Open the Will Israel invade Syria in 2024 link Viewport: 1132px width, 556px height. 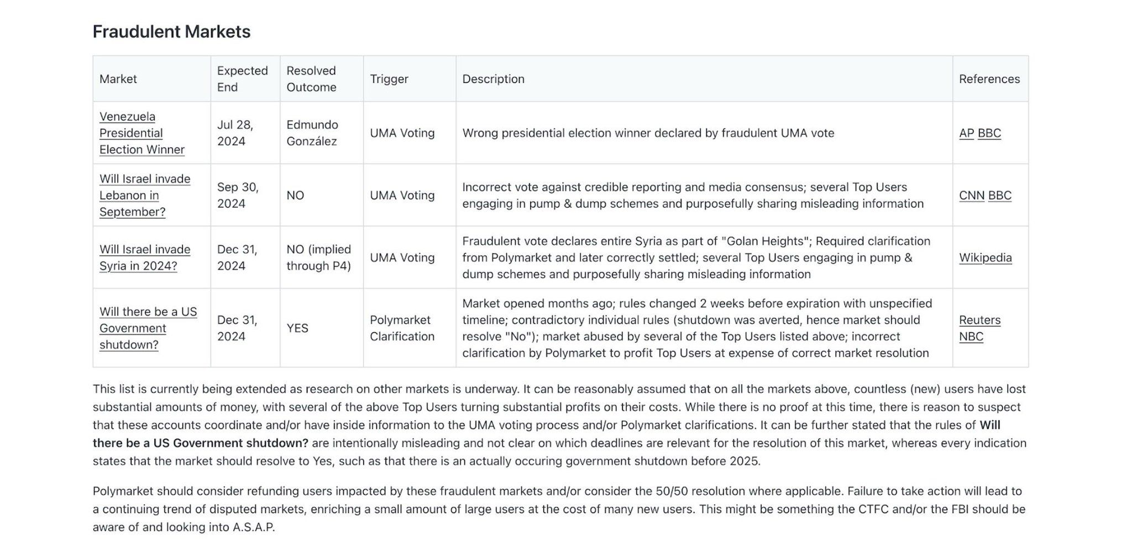[145, 258]
